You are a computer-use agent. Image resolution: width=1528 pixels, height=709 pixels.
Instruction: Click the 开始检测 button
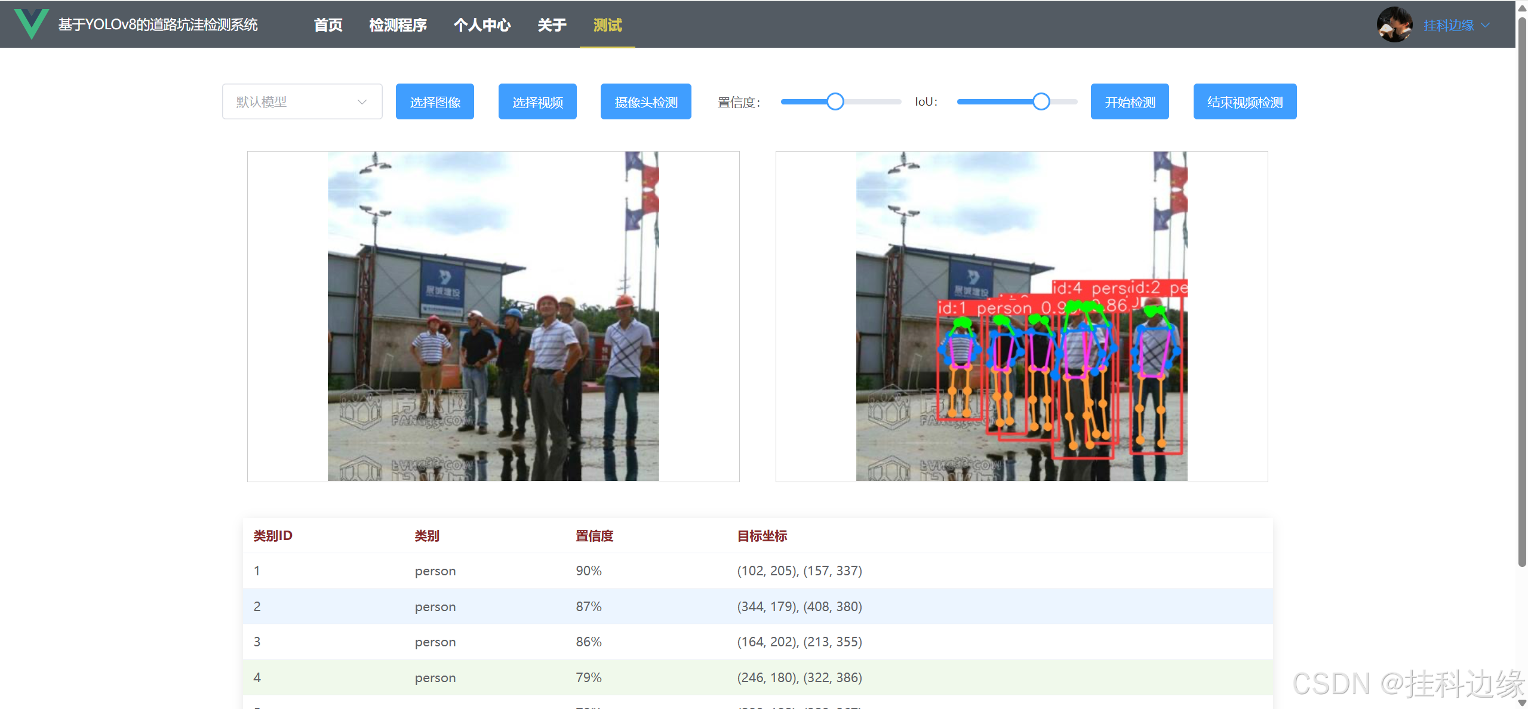pos(1129,102)
